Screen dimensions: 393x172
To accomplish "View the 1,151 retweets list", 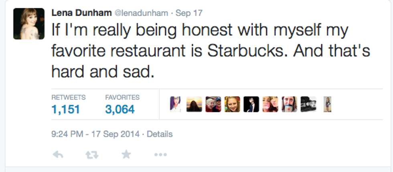I will coord(66,109).
